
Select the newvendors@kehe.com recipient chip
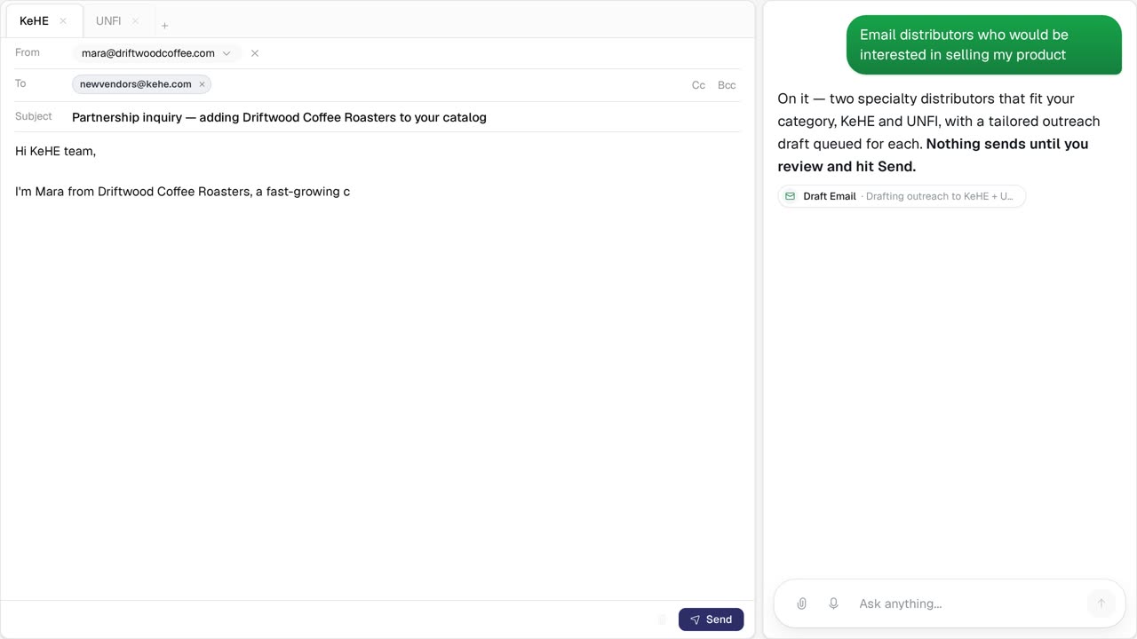(141, 84)
